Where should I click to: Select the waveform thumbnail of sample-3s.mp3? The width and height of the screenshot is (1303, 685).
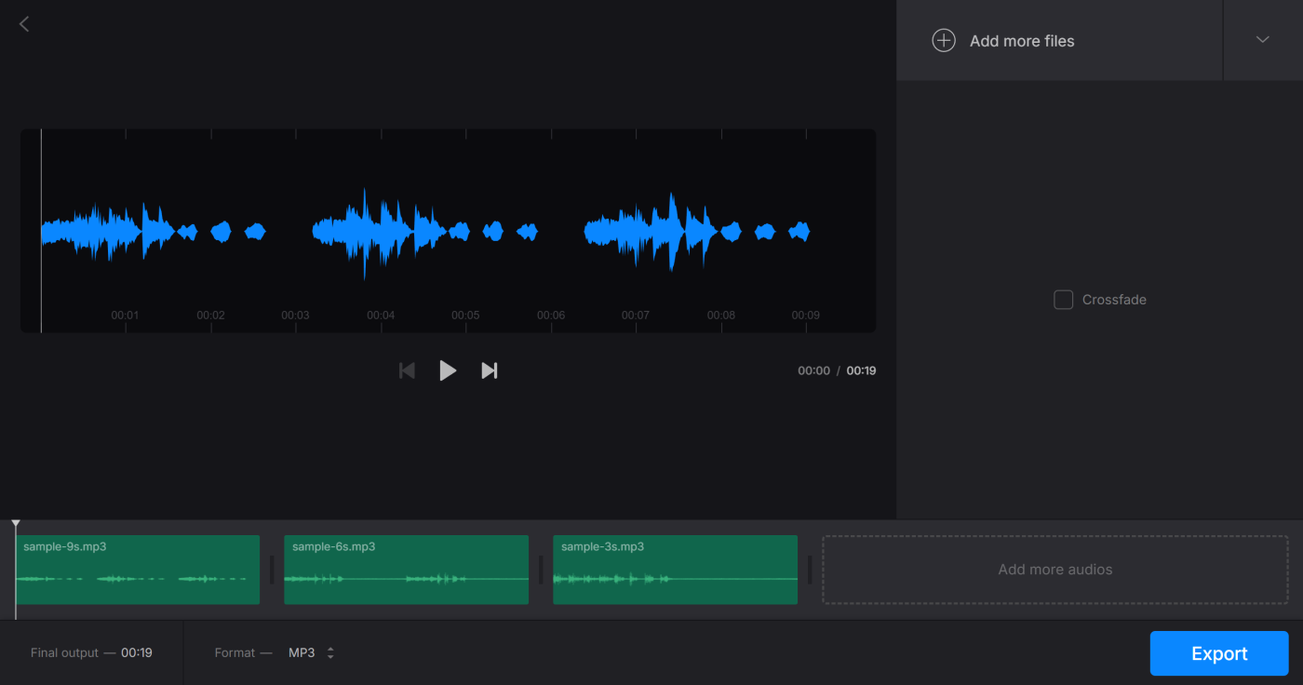tap(675, 579)
